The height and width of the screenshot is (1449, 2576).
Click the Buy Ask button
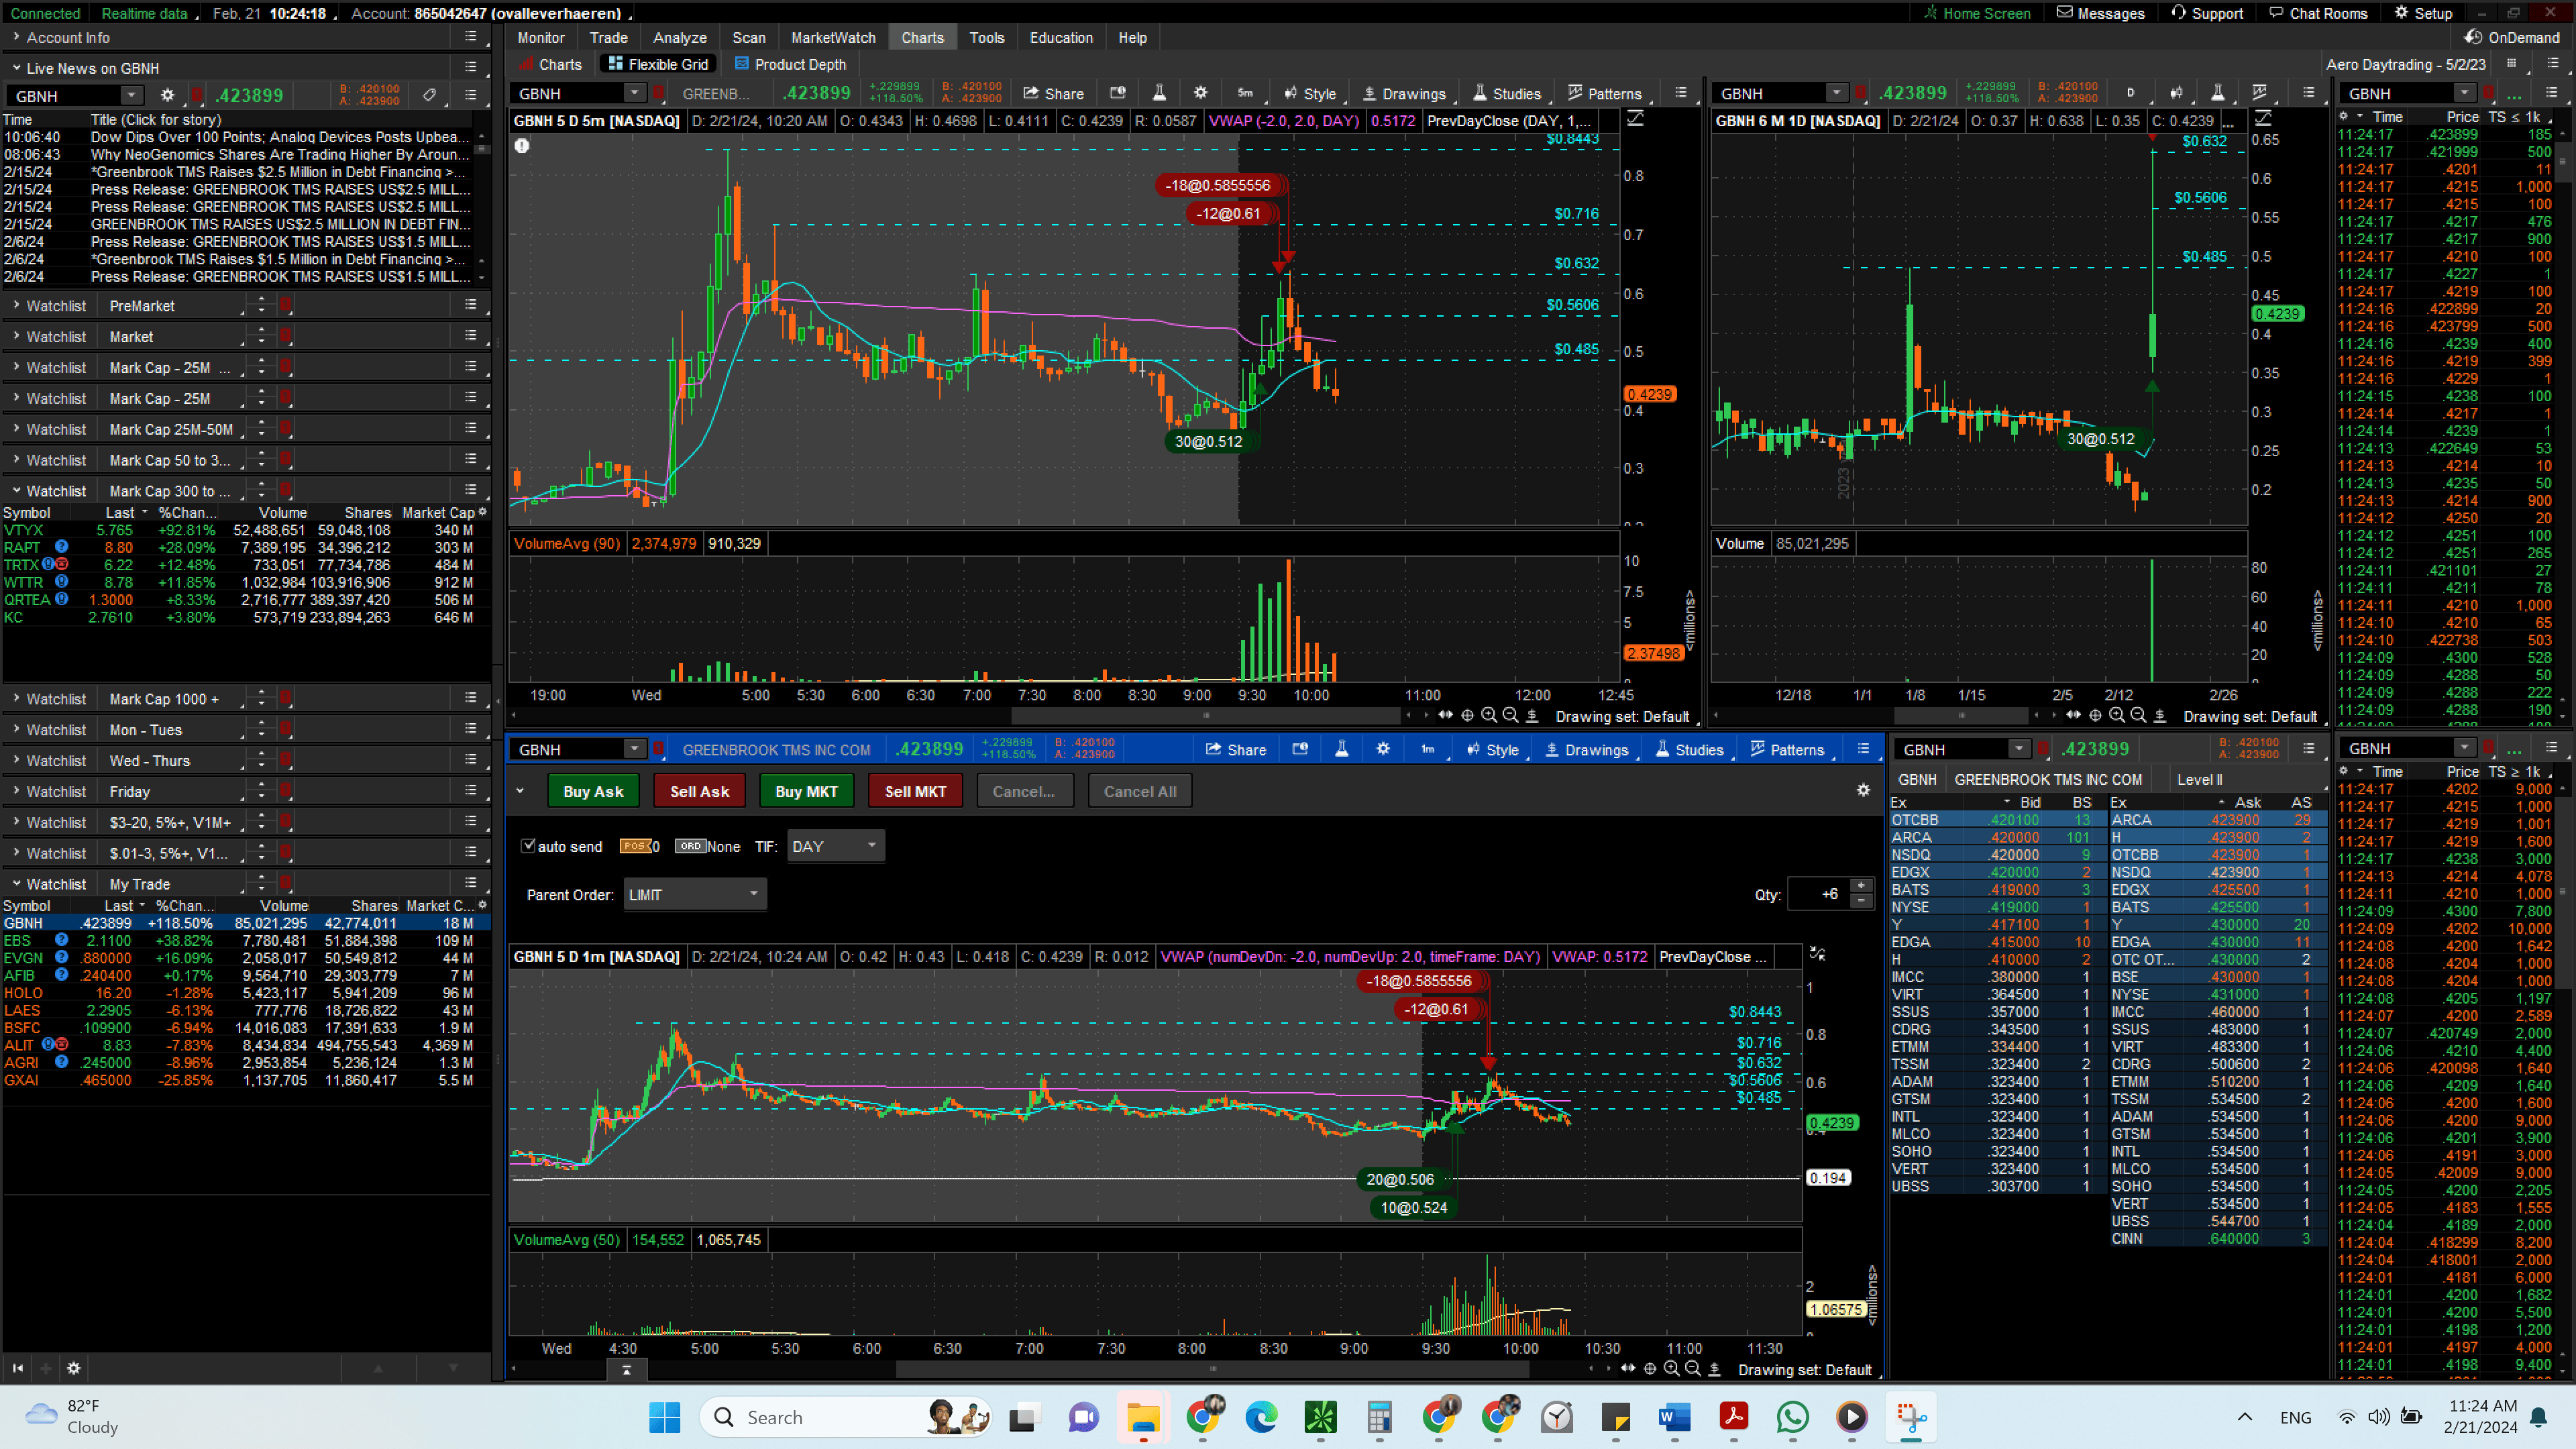point(592,791)
